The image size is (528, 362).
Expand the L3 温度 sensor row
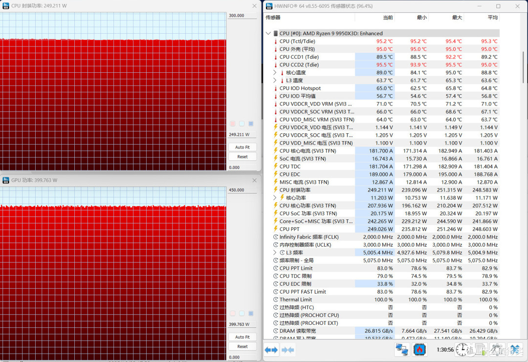pyautogui.click(x=275, y=81)
